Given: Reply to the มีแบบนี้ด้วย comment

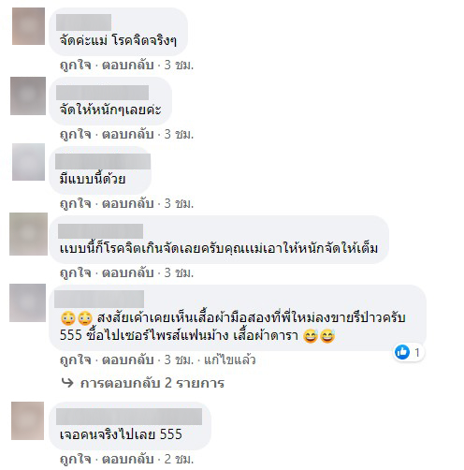Looking at the screenshot, I should (128, 203).
